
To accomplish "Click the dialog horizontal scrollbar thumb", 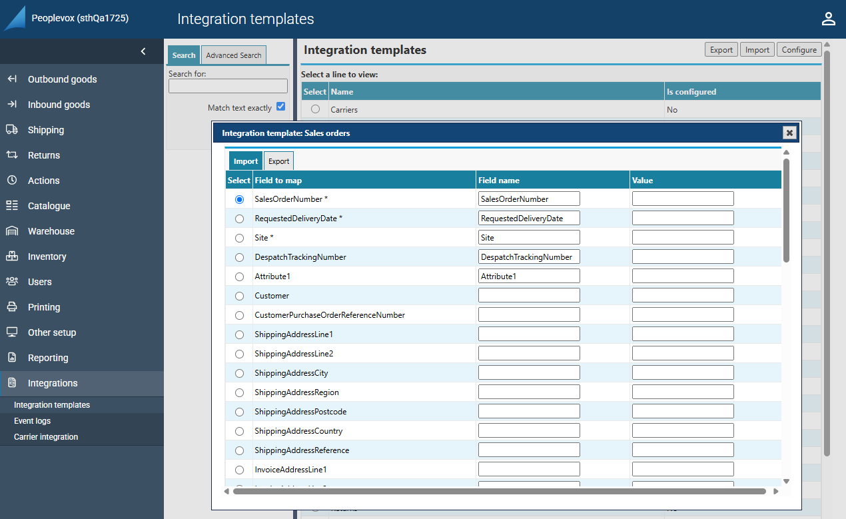I will (498, 492).
